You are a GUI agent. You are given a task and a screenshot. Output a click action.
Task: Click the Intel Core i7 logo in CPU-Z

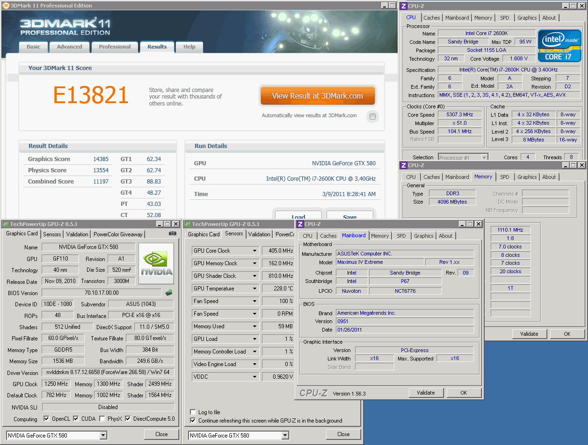click(559, 46)
